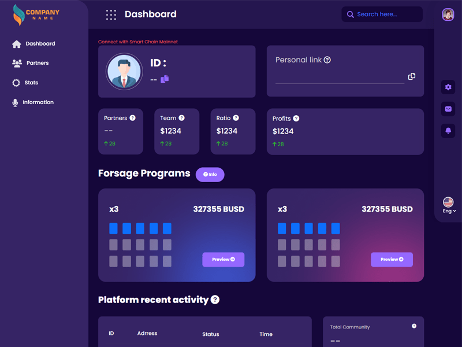Image resolution: width=462 pixels, height=347 pixels.
Task: Click the grid dots menu icon
Action: pos(111,14)
